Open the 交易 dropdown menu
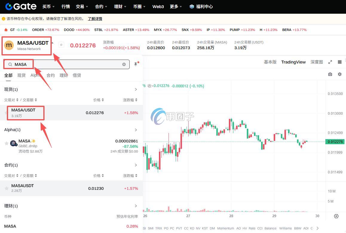346x233 pixels. click(82, 6)
